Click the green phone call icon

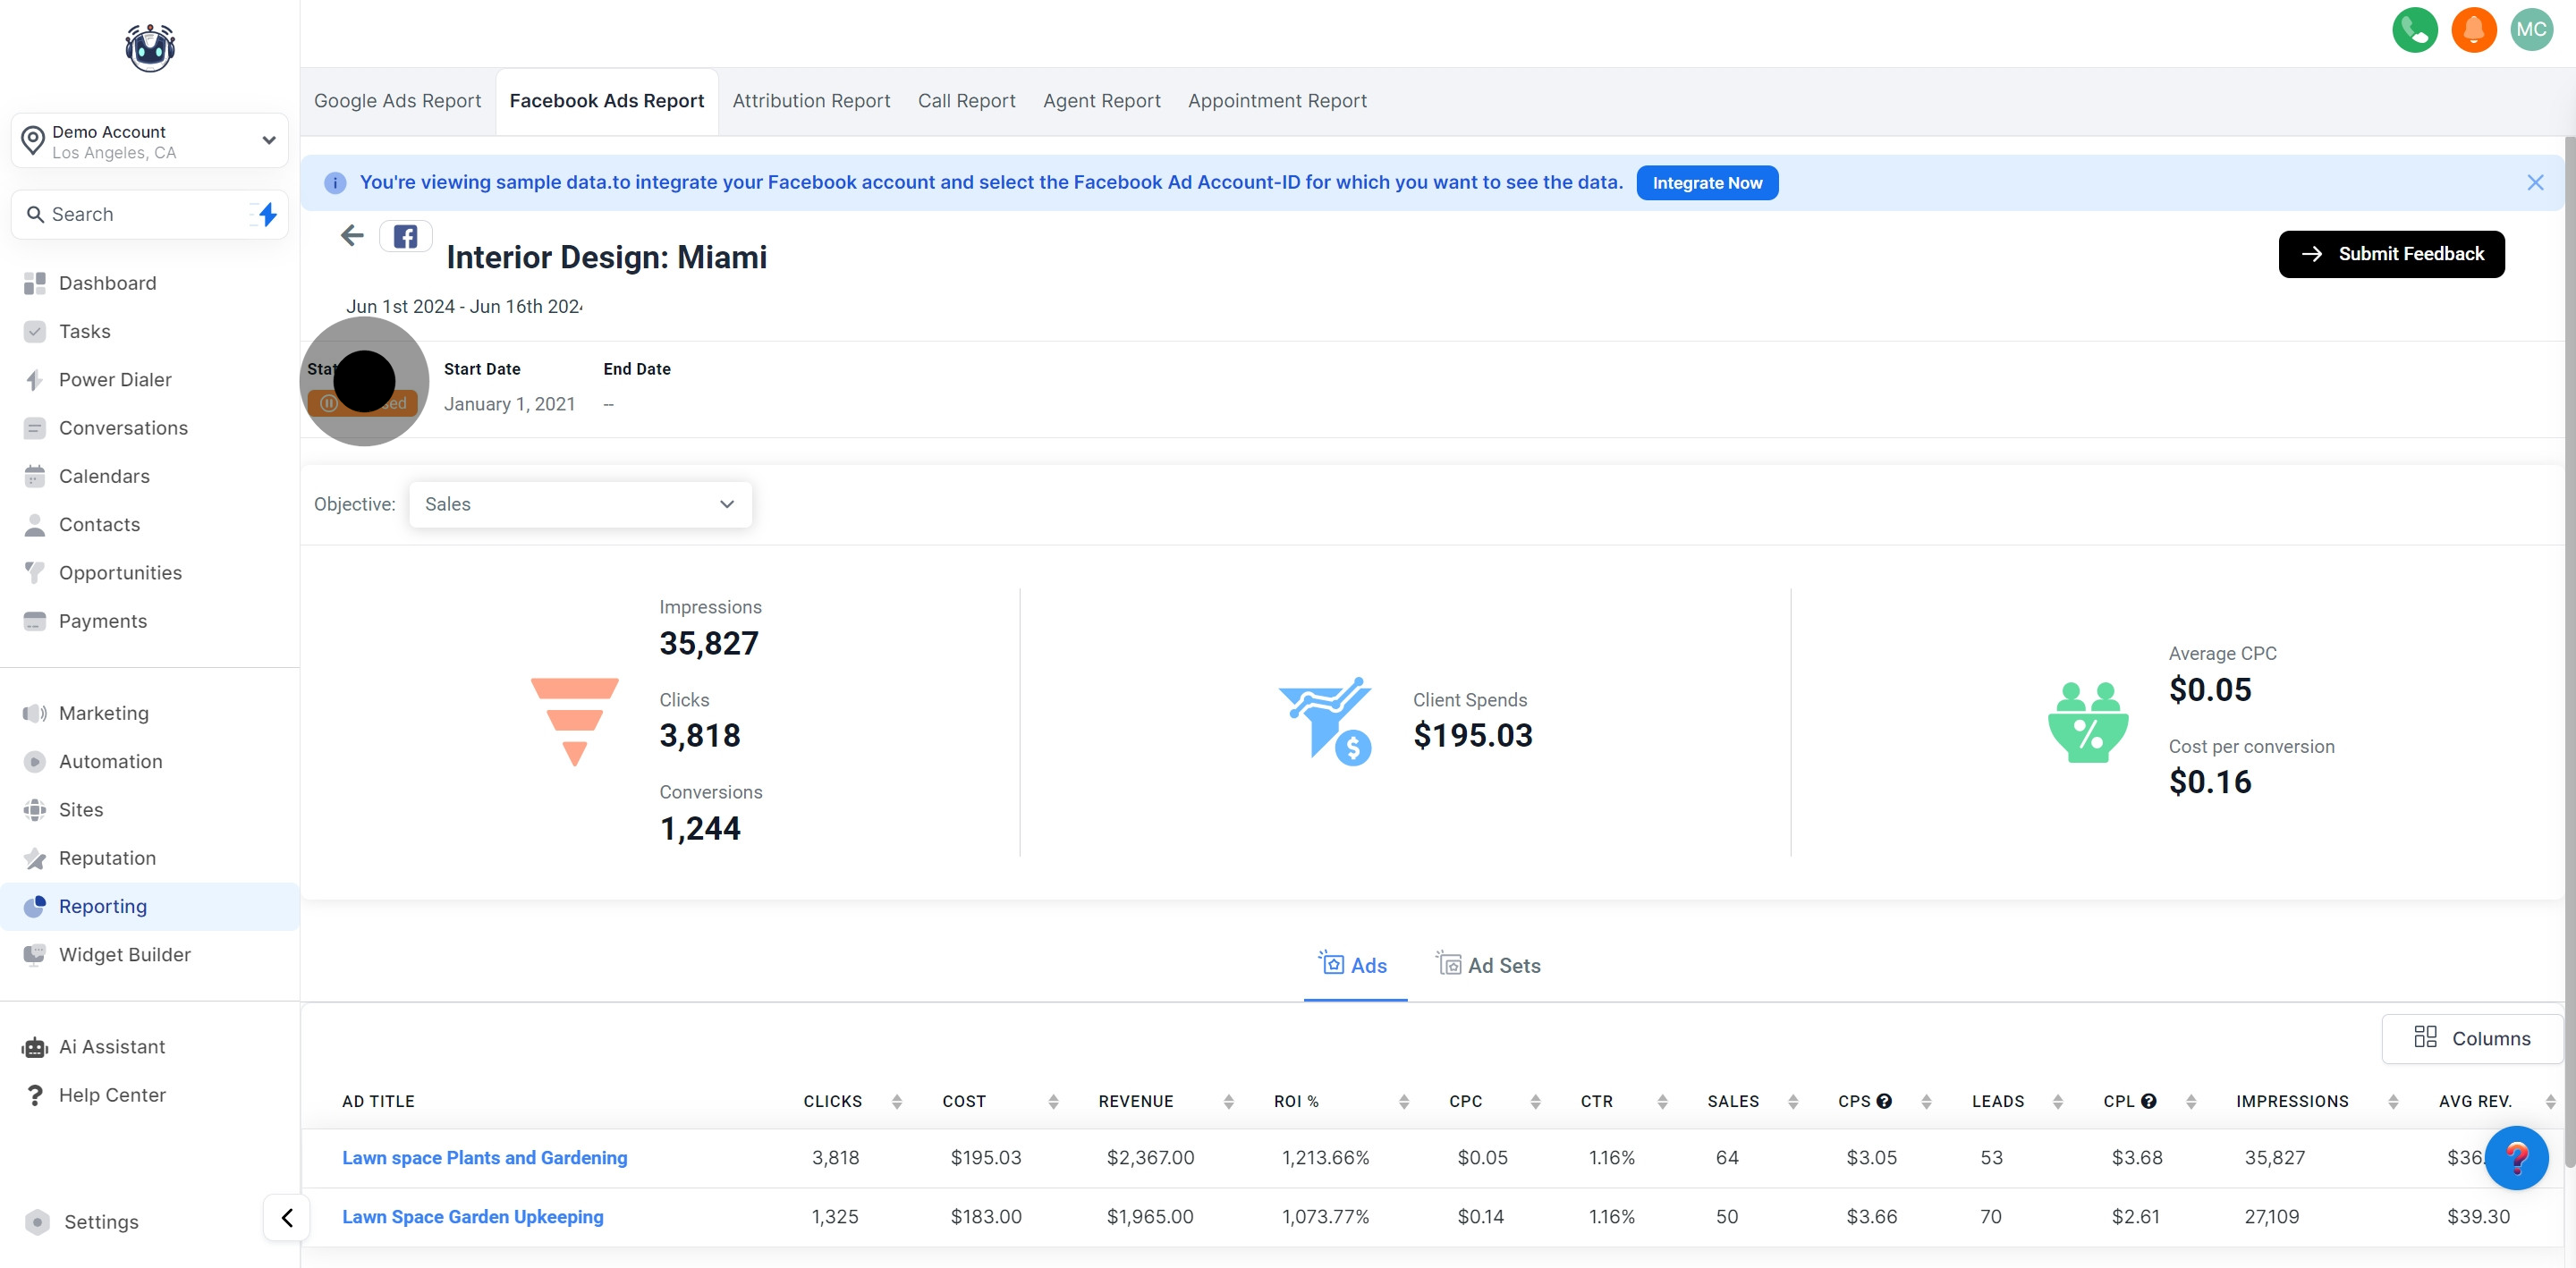[2414, 30]
